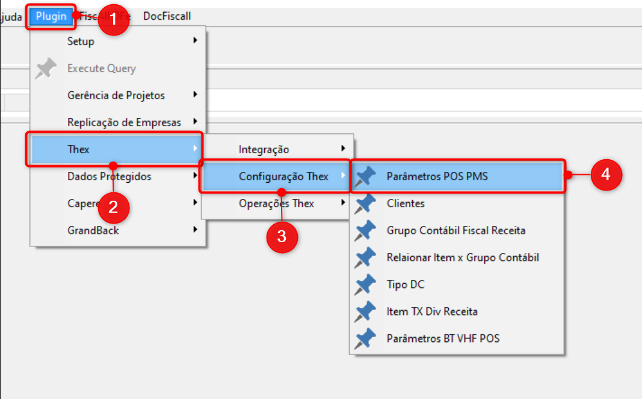The image size is (642, 399).
Task: Click pin icon beside Relaionar Item x Grupo Contábil
Action: (x=365, y=258)
